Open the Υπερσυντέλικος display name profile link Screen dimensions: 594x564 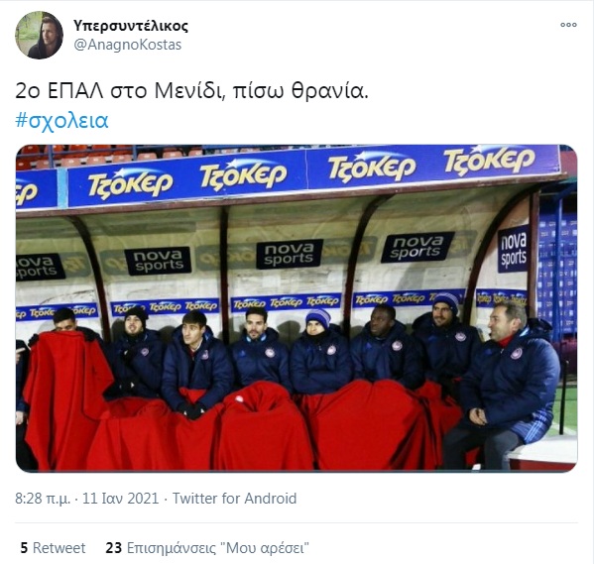coord(131,26)
